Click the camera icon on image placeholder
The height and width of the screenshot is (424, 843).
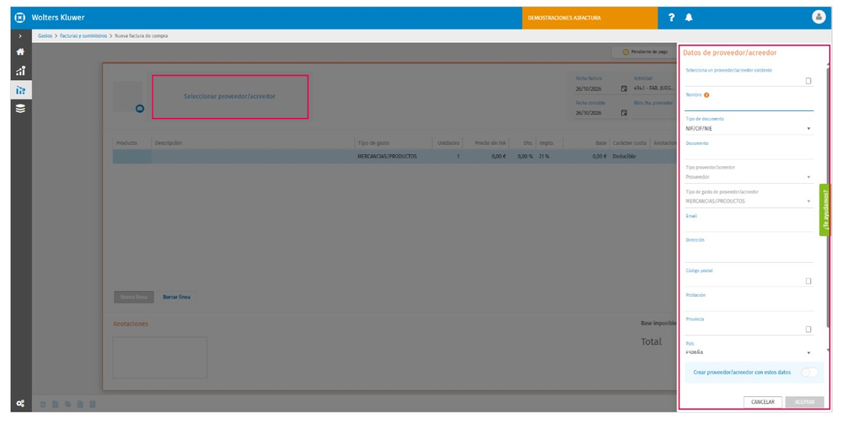140,109
